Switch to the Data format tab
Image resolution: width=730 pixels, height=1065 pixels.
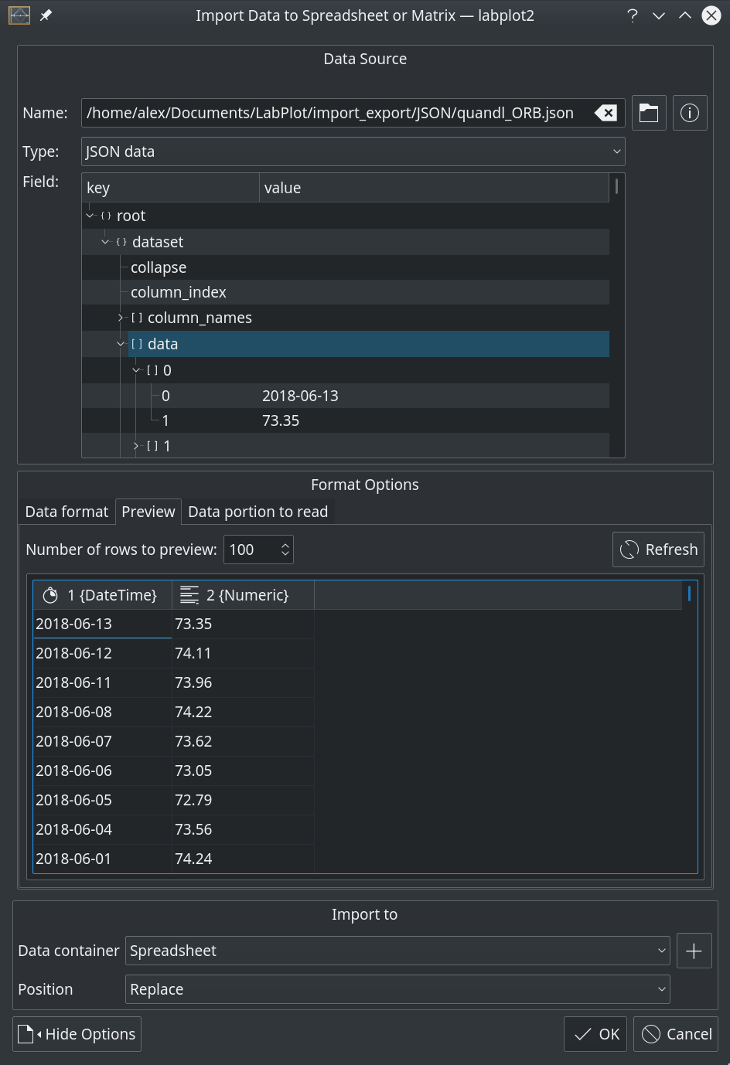[66, 511]
